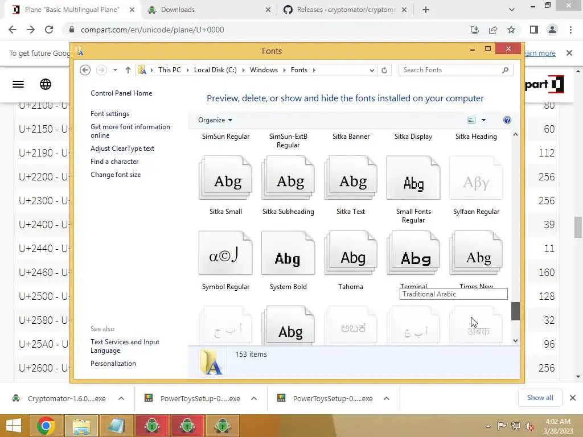Open the compart site hamburger menu
The height and width of the screenshot is (437, 583).
[18, 84]
